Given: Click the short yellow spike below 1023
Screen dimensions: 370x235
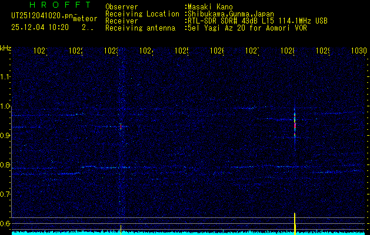Looking at the screenshot, I should [x=121, y=230].
